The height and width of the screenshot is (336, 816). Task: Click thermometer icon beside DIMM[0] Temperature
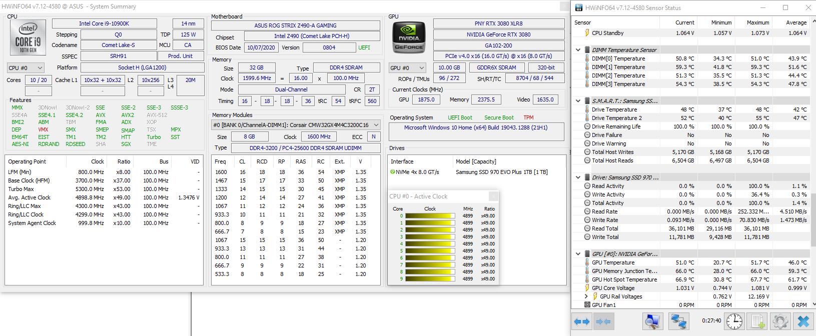(x=587, y=58)
